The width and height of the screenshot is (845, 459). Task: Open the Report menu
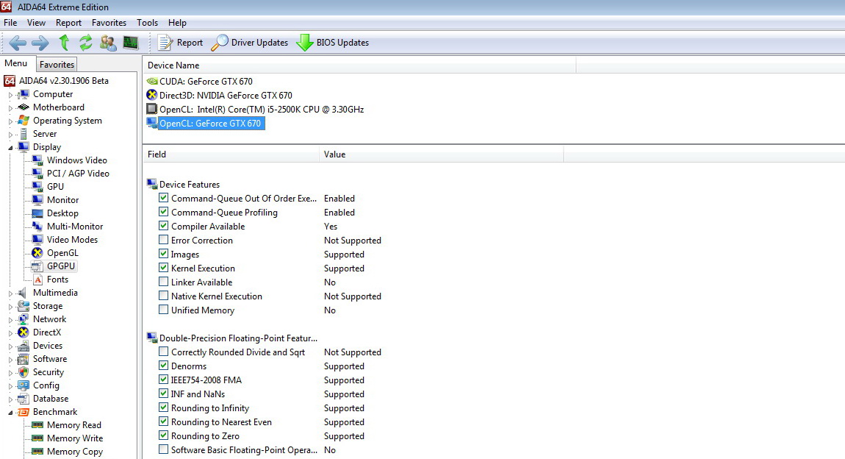click(68, 23)
